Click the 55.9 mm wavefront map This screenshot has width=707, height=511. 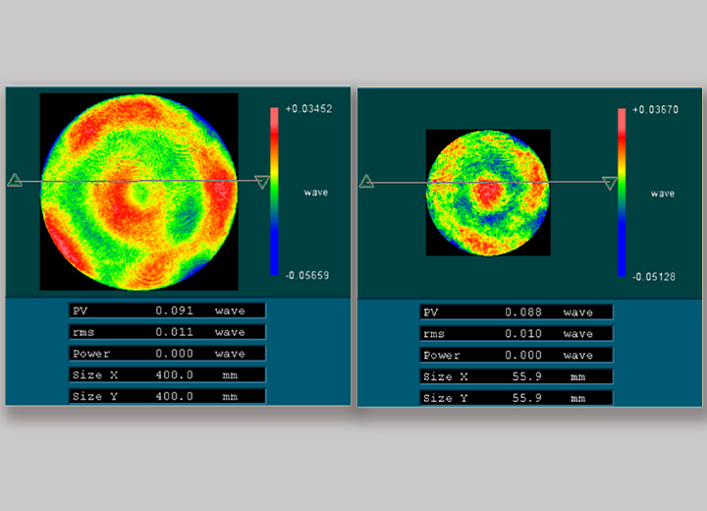click(487, 193)
